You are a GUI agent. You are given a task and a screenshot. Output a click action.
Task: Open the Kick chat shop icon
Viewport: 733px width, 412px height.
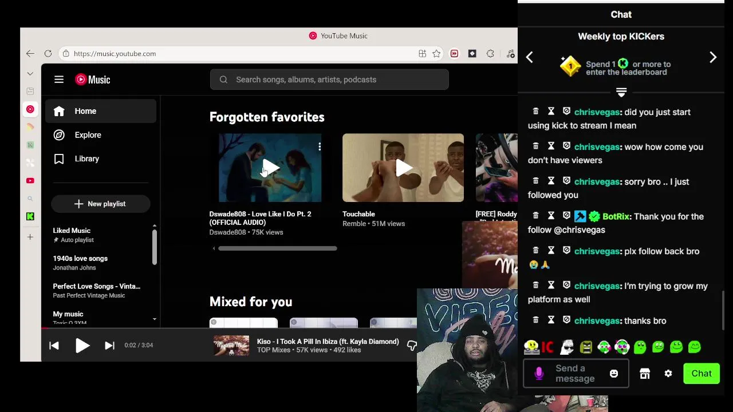645,374
